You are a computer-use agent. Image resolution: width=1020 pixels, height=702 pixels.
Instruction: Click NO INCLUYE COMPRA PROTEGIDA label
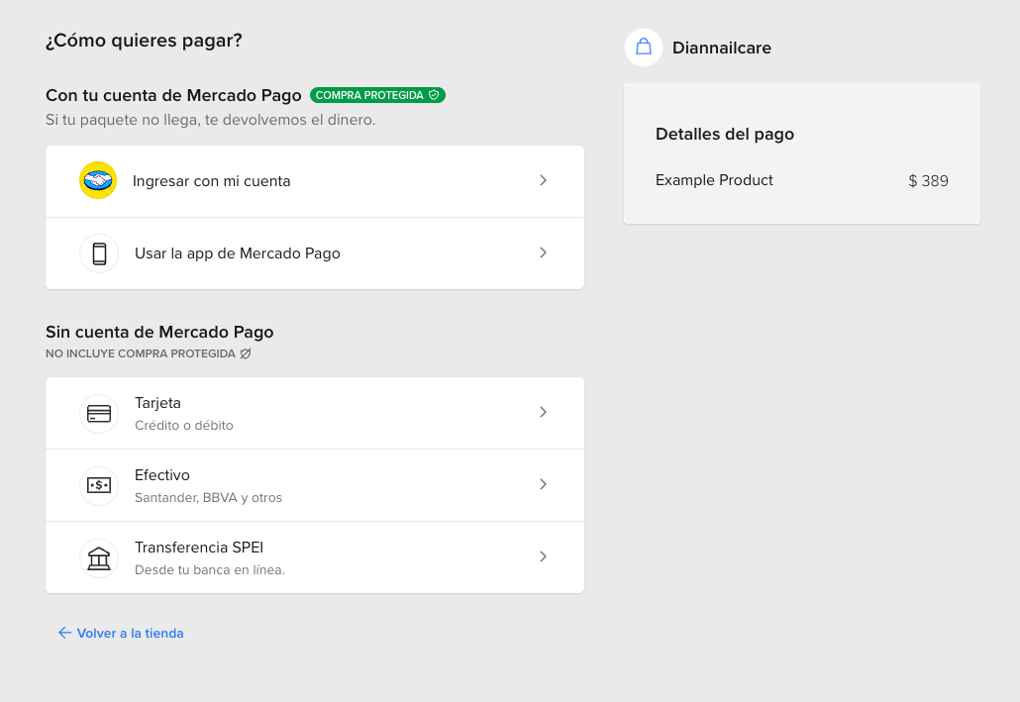point(141,353)
